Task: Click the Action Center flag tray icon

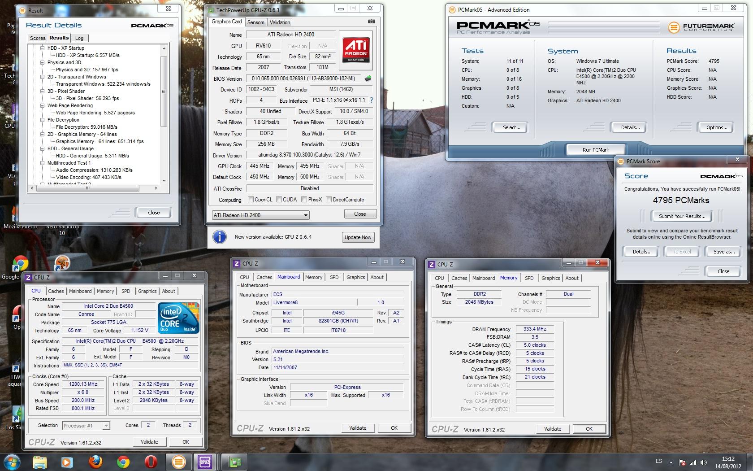Action: click(682, 462)
